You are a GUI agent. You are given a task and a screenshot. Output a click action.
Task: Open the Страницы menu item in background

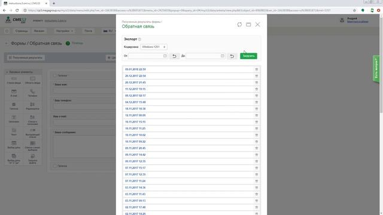pos(22,31)
